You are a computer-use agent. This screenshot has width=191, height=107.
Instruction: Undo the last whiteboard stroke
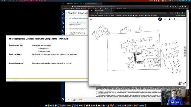(179, 19)
